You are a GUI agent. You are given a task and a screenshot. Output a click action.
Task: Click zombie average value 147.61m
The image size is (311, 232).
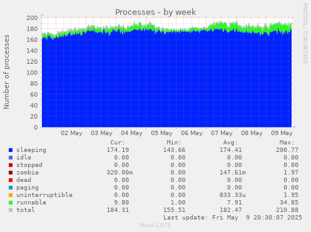[233, 173]
